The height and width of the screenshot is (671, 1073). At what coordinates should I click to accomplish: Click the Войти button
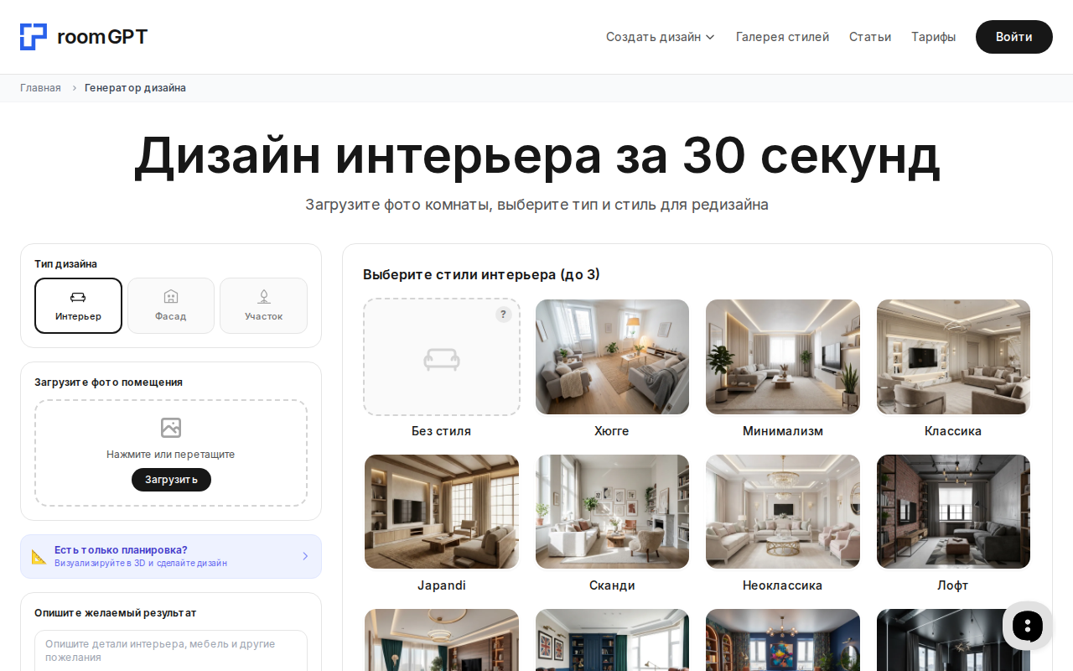(1013, 36)
